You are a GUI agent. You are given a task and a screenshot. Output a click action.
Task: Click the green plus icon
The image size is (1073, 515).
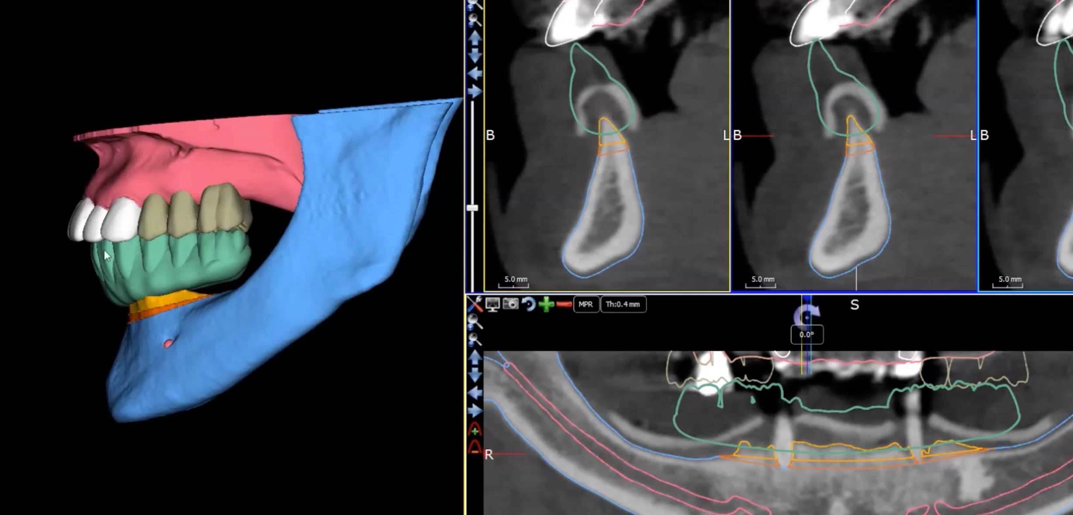[x=546, y=304]
